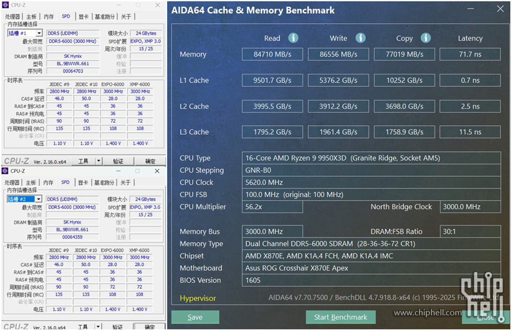Switch to 主板 tab in the 插槽 #1 CPU-Z window
Viewport: 512px width, 331px height.
point(31,17)
